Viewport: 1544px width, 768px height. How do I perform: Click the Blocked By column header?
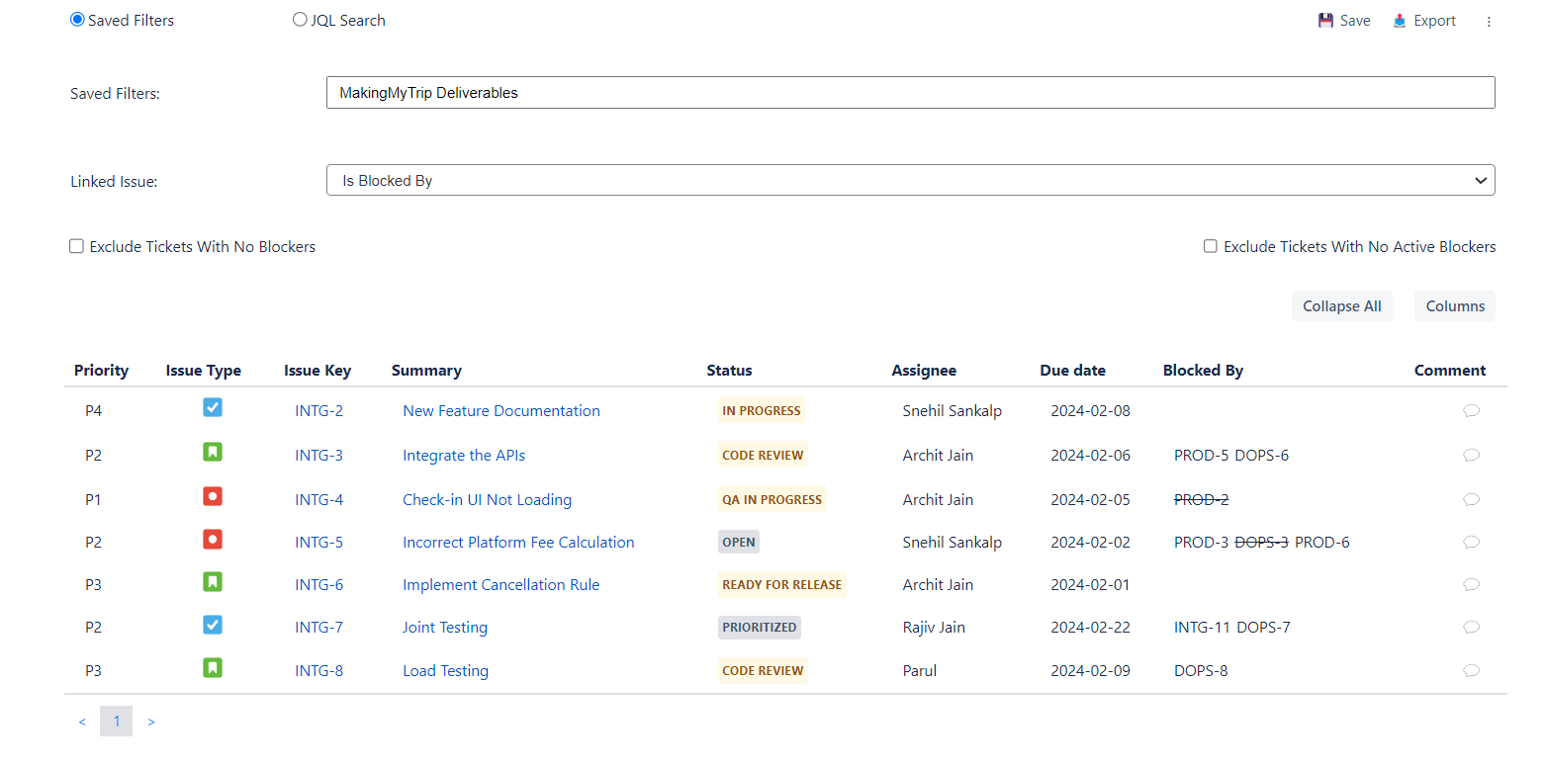(x=1203, y=371)
